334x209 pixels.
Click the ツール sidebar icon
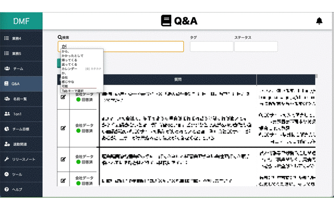7,174
